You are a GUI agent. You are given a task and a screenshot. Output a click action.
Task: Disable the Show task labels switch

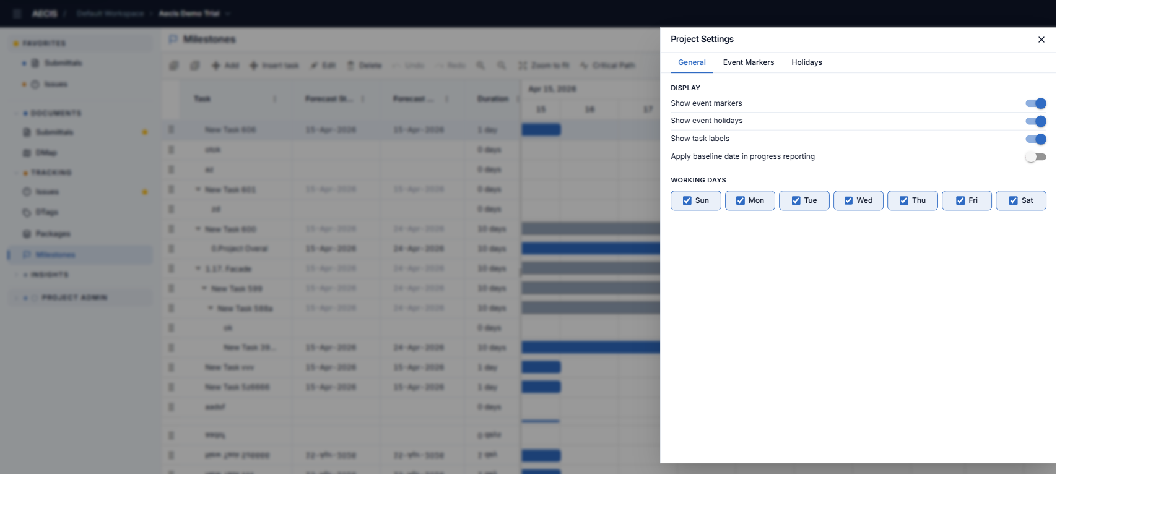[1036, 139]
